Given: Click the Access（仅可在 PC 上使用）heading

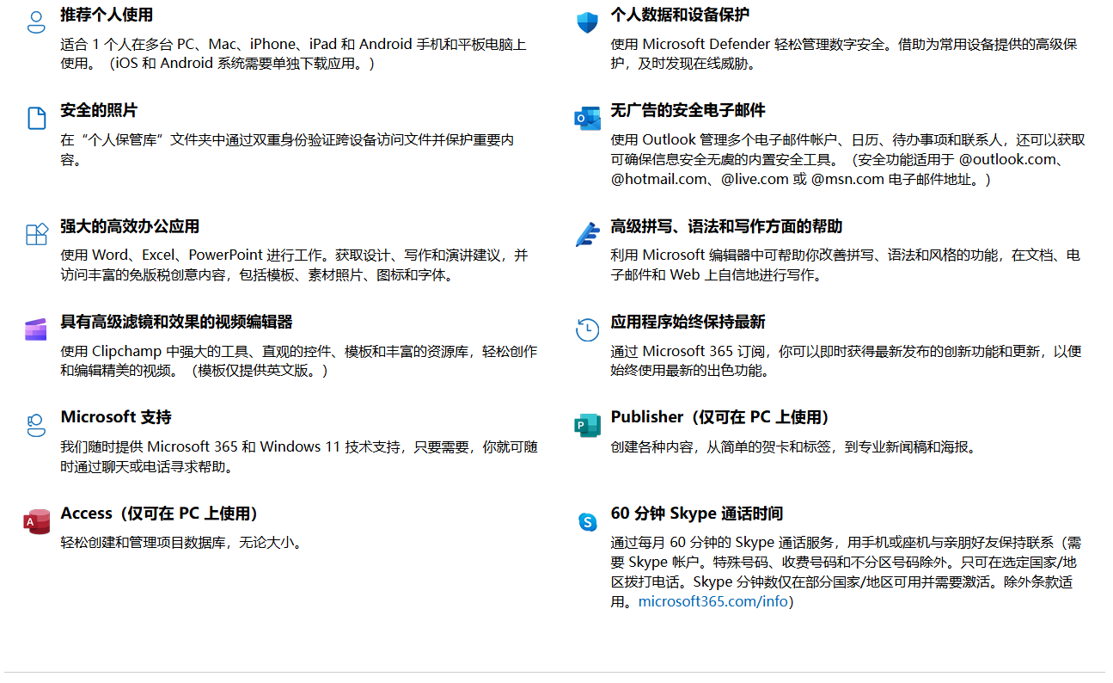Looking at the screenshot, I should point(161,514).
